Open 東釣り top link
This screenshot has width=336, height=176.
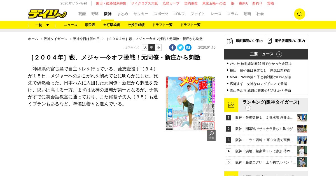(x=244, y=3)
